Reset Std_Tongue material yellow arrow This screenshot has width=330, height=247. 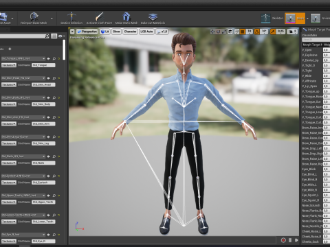59,58
